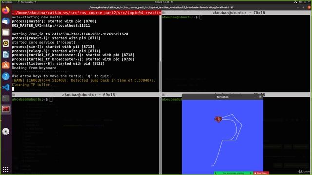Open the top-right terminal grouping icon

click(x=163, y=13)
